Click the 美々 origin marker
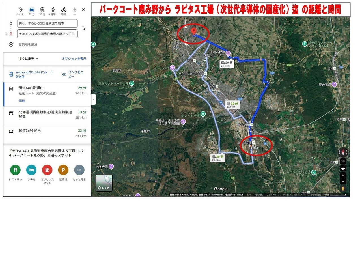 (251, 148)
